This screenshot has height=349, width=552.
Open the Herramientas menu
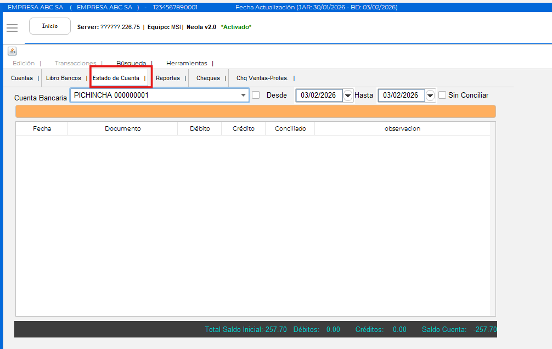(187, 63)
